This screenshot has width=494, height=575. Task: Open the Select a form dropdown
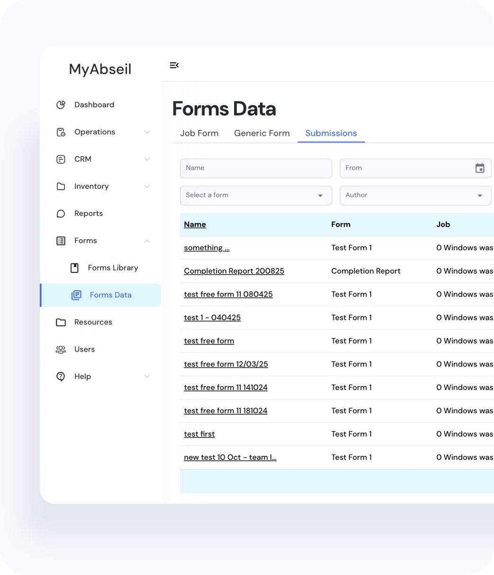256,195
